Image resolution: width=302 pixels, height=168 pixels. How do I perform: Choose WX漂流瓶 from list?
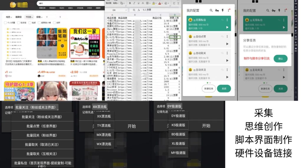click(x=104, y=144)
